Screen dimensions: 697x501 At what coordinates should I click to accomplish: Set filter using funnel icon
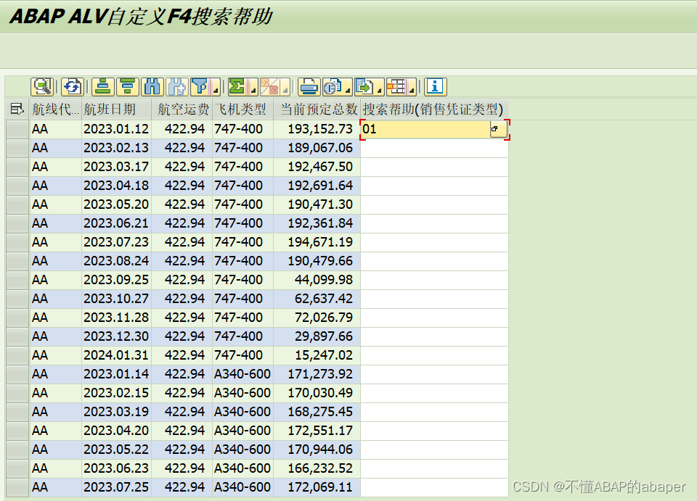pos(201,86)
